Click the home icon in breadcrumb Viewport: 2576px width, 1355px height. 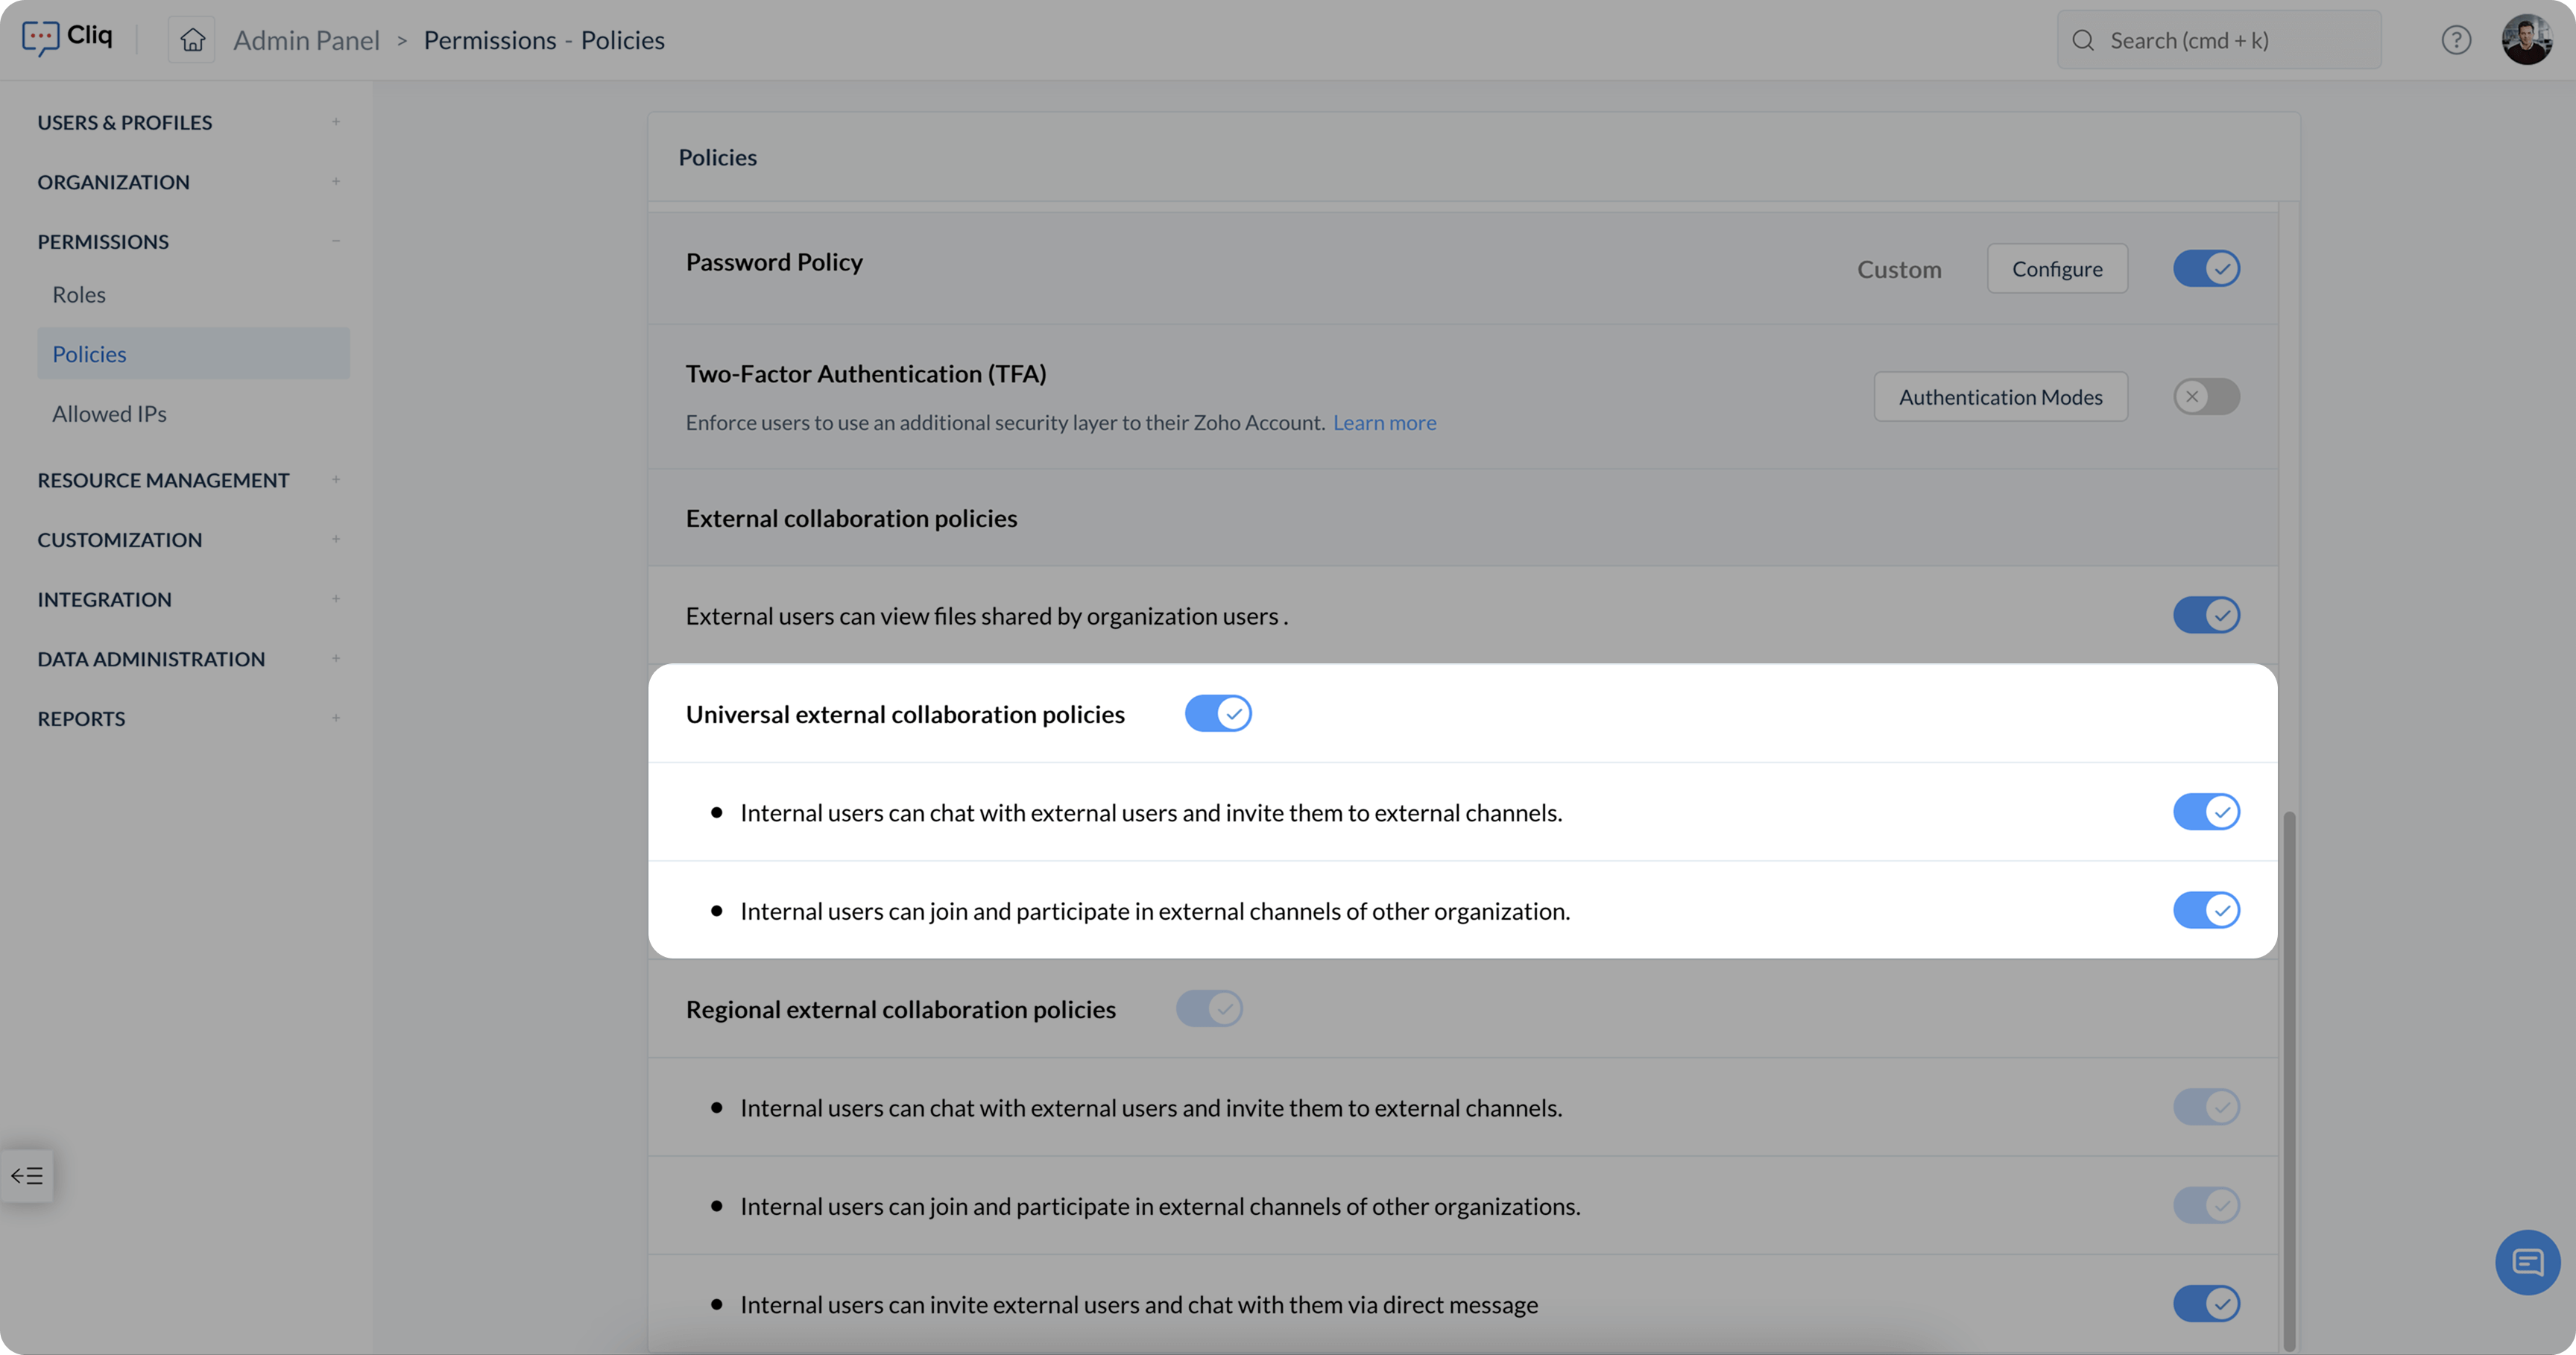click(x=192, y=40)
